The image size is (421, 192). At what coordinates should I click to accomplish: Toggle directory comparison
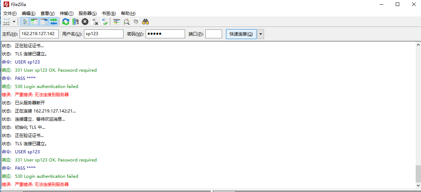(x=126, y=22)
